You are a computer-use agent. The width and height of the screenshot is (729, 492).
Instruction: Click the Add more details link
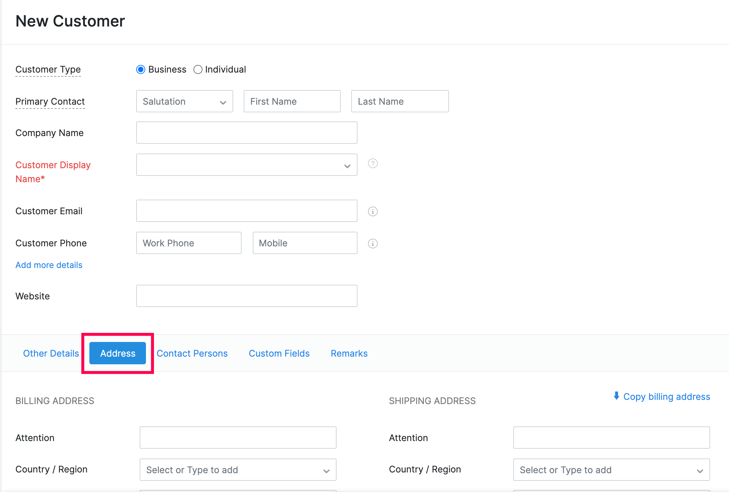click(x=48, y=265)
